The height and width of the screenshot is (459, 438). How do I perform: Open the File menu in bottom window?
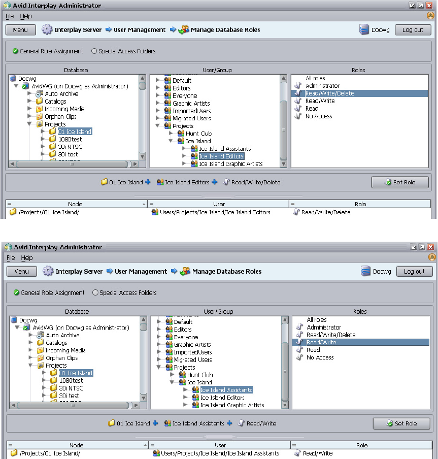(x=11, y=257)
